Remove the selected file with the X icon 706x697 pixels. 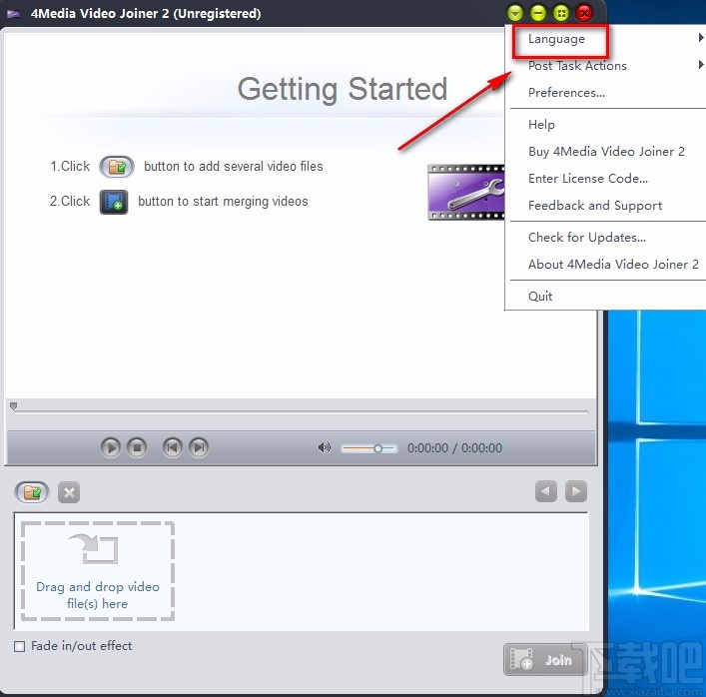pyautogui.click(x=69, y=492)
